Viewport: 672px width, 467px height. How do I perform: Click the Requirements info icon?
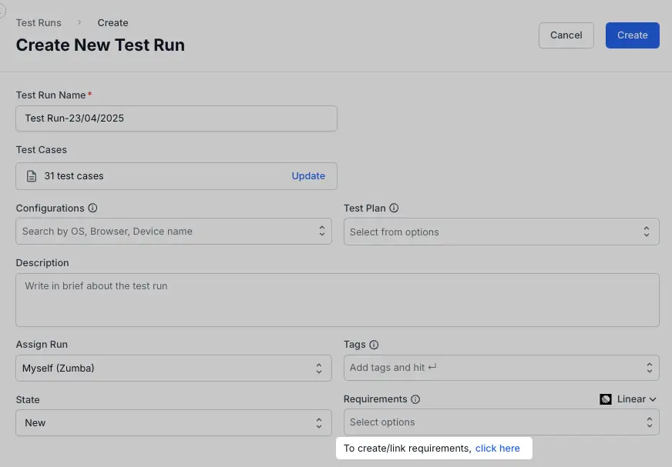pyautogui.click(x=415, y=399)
